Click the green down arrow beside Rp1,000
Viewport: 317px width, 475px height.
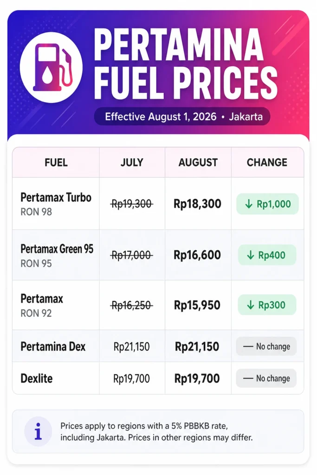pyautogui.click(x=249, y=204)
